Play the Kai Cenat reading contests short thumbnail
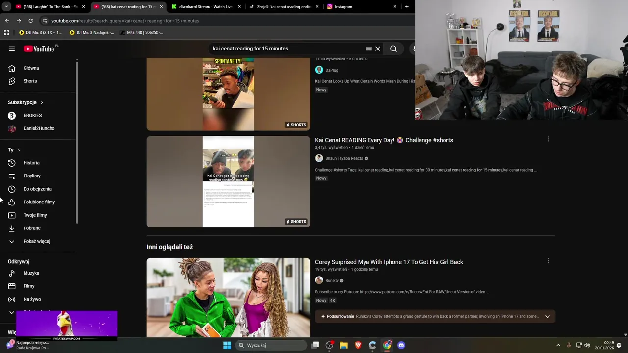This screenshot has width=628, height=353. pos(228,182)
